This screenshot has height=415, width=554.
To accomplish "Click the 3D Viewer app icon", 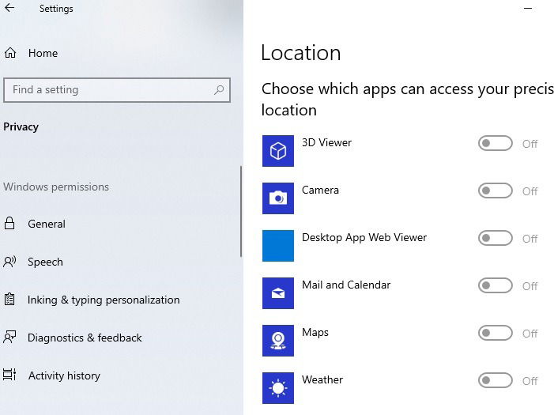I will tap(278, 151).
